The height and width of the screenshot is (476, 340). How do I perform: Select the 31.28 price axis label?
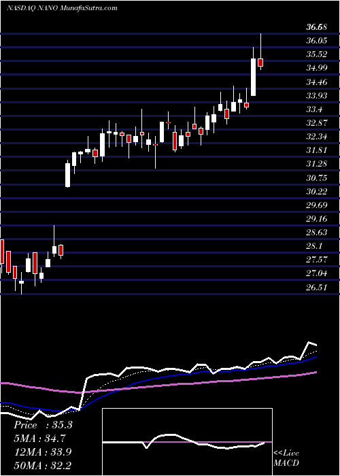click(316, 164)
